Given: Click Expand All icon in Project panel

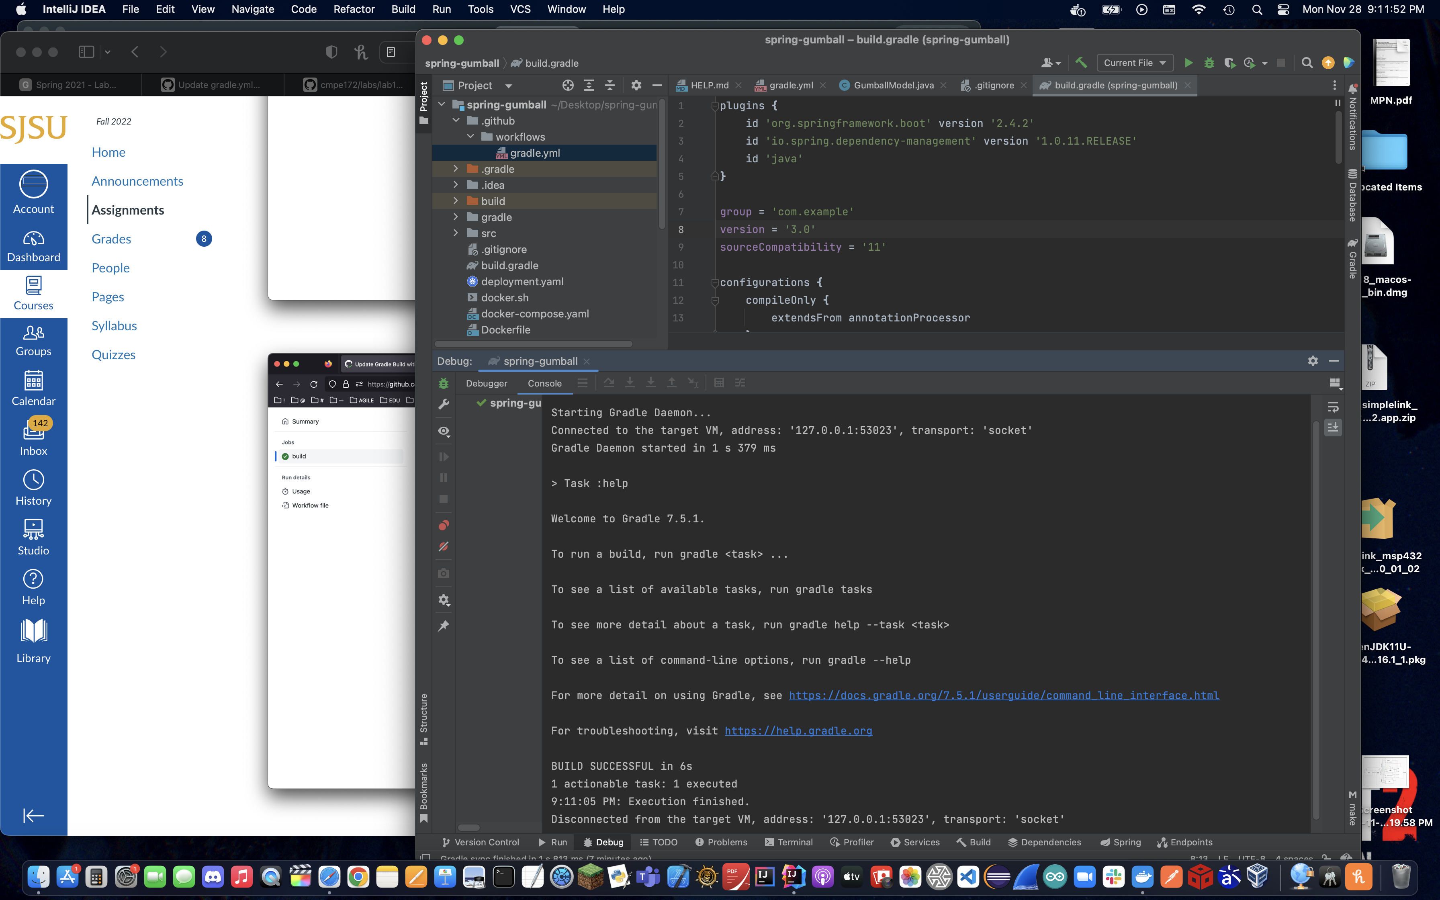Looking at the screenshot, I should pyautogui.click(x=589, y=85).
